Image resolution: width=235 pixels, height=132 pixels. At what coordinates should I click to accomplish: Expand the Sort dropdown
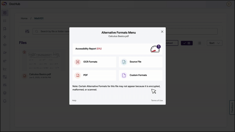(214, 43)
